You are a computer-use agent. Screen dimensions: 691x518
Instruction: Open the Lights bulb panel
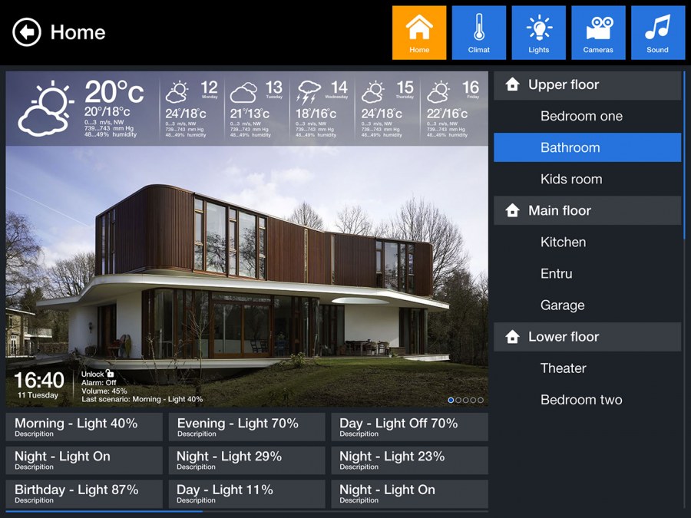pyautogui.click(x=538, y=33)
